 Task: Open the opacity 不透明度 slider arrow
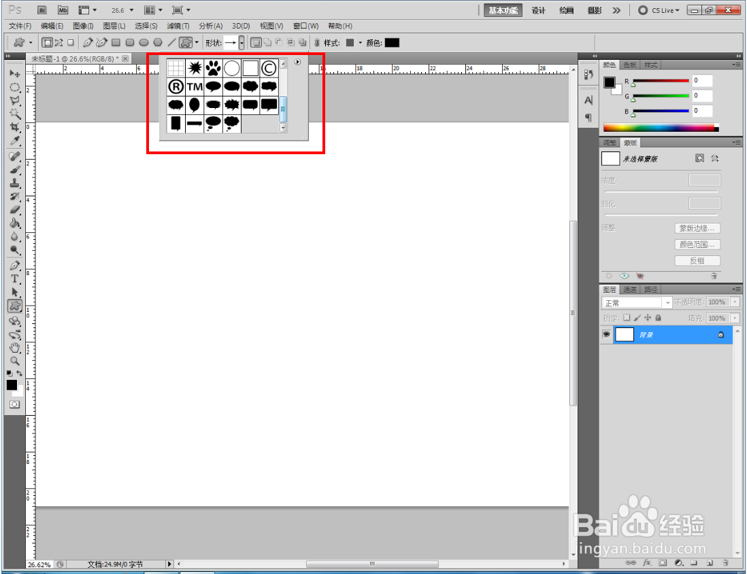point(735,302)
